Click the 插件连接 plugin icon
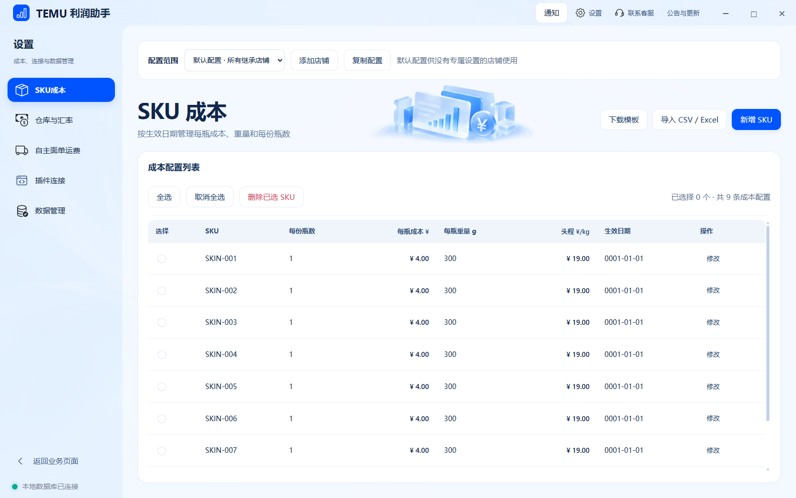 tap(22, 180)
